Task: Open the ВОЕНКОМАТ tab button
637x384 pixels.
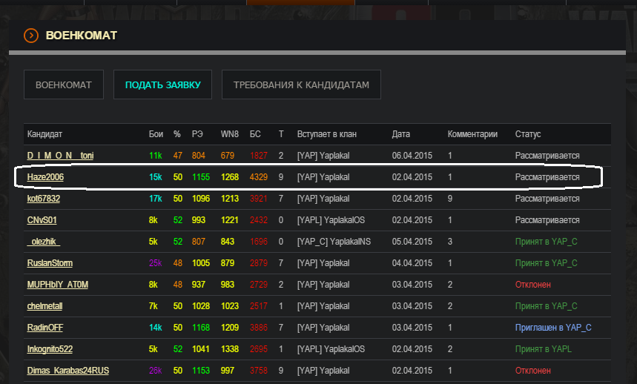Action: pos(63,85)
